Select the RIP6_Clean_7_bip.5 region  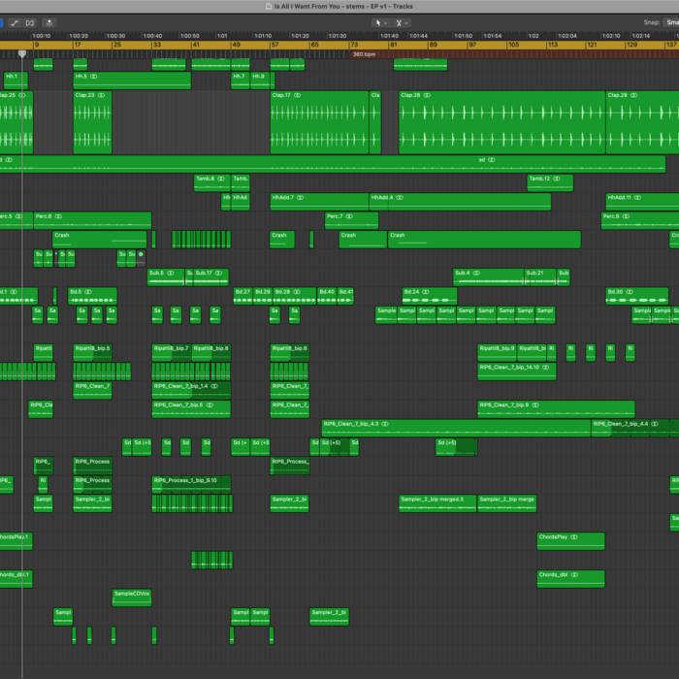191,409
